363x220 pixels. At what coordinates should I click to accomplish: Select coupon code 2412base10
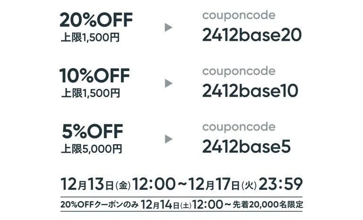[x=250, y=91]
